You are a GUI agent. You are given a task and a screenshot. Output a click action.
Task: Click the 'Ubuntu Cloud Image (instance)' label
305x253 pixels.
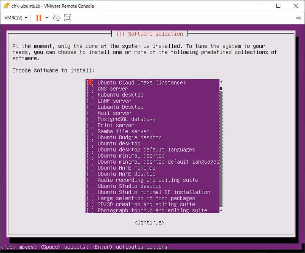[141, 82]
